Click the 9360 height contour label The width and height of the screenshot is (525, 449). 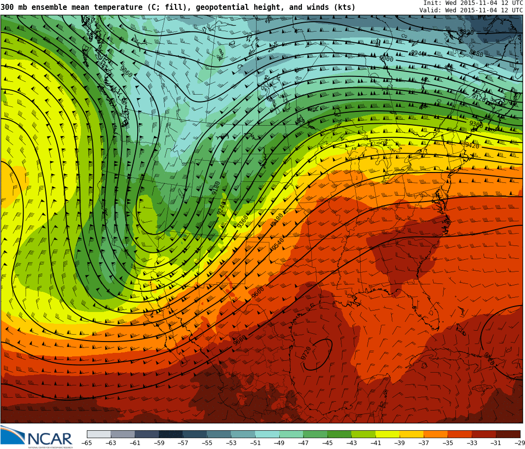click(242, 222)
